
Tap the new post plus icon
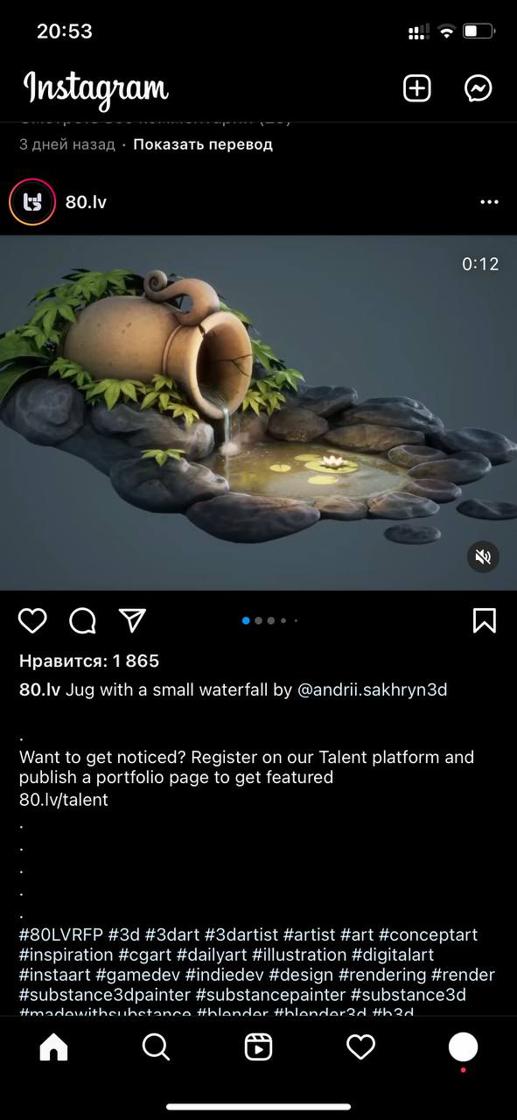[417, 88]
